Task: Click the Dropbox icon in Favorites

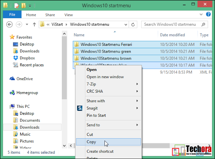Action: click(15, 58)
